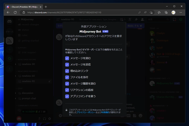The image size is (189, 126).
Task: Toggle the メッセージを読む permission checkbox
Action: tap(67, 58)
